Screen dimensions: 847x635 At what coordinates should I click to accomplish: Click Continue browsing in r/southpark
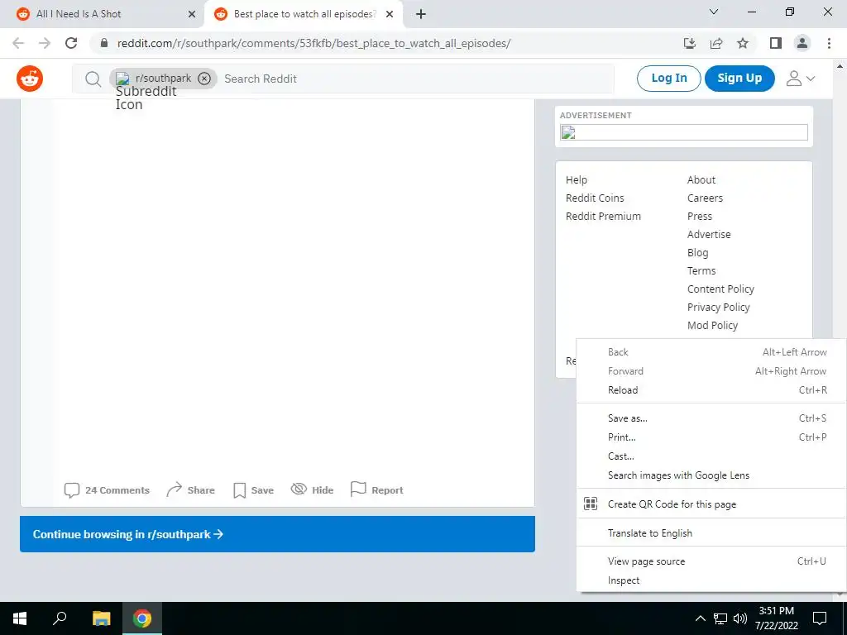(x=278, y=534)
